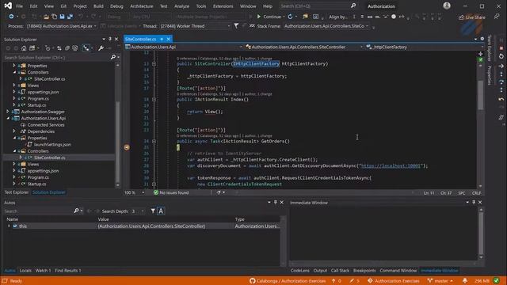
Task: Click the breakpoint marker on line 25
Action: click(x=127, y=147)
